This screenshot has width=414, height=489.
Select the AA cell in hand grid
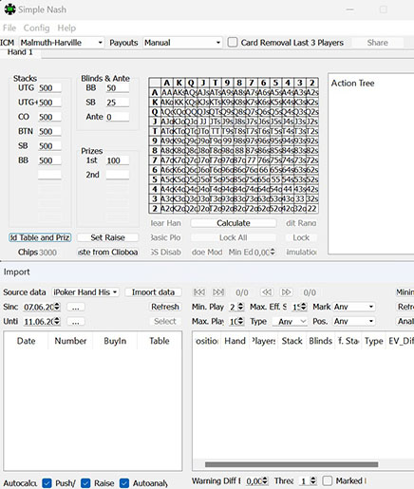tap(167, 92)
